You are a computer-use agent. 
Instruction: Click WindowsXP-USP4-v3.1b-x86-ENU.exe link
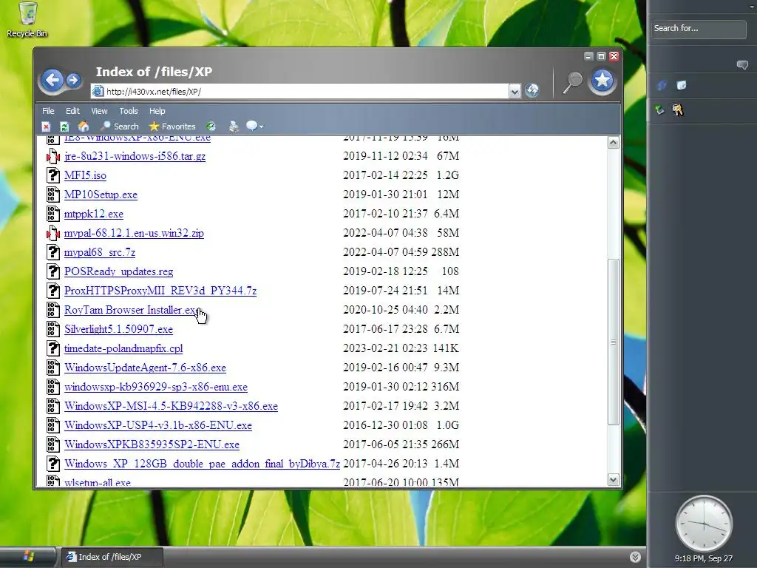pyautogui.click(x=158, y=425)
